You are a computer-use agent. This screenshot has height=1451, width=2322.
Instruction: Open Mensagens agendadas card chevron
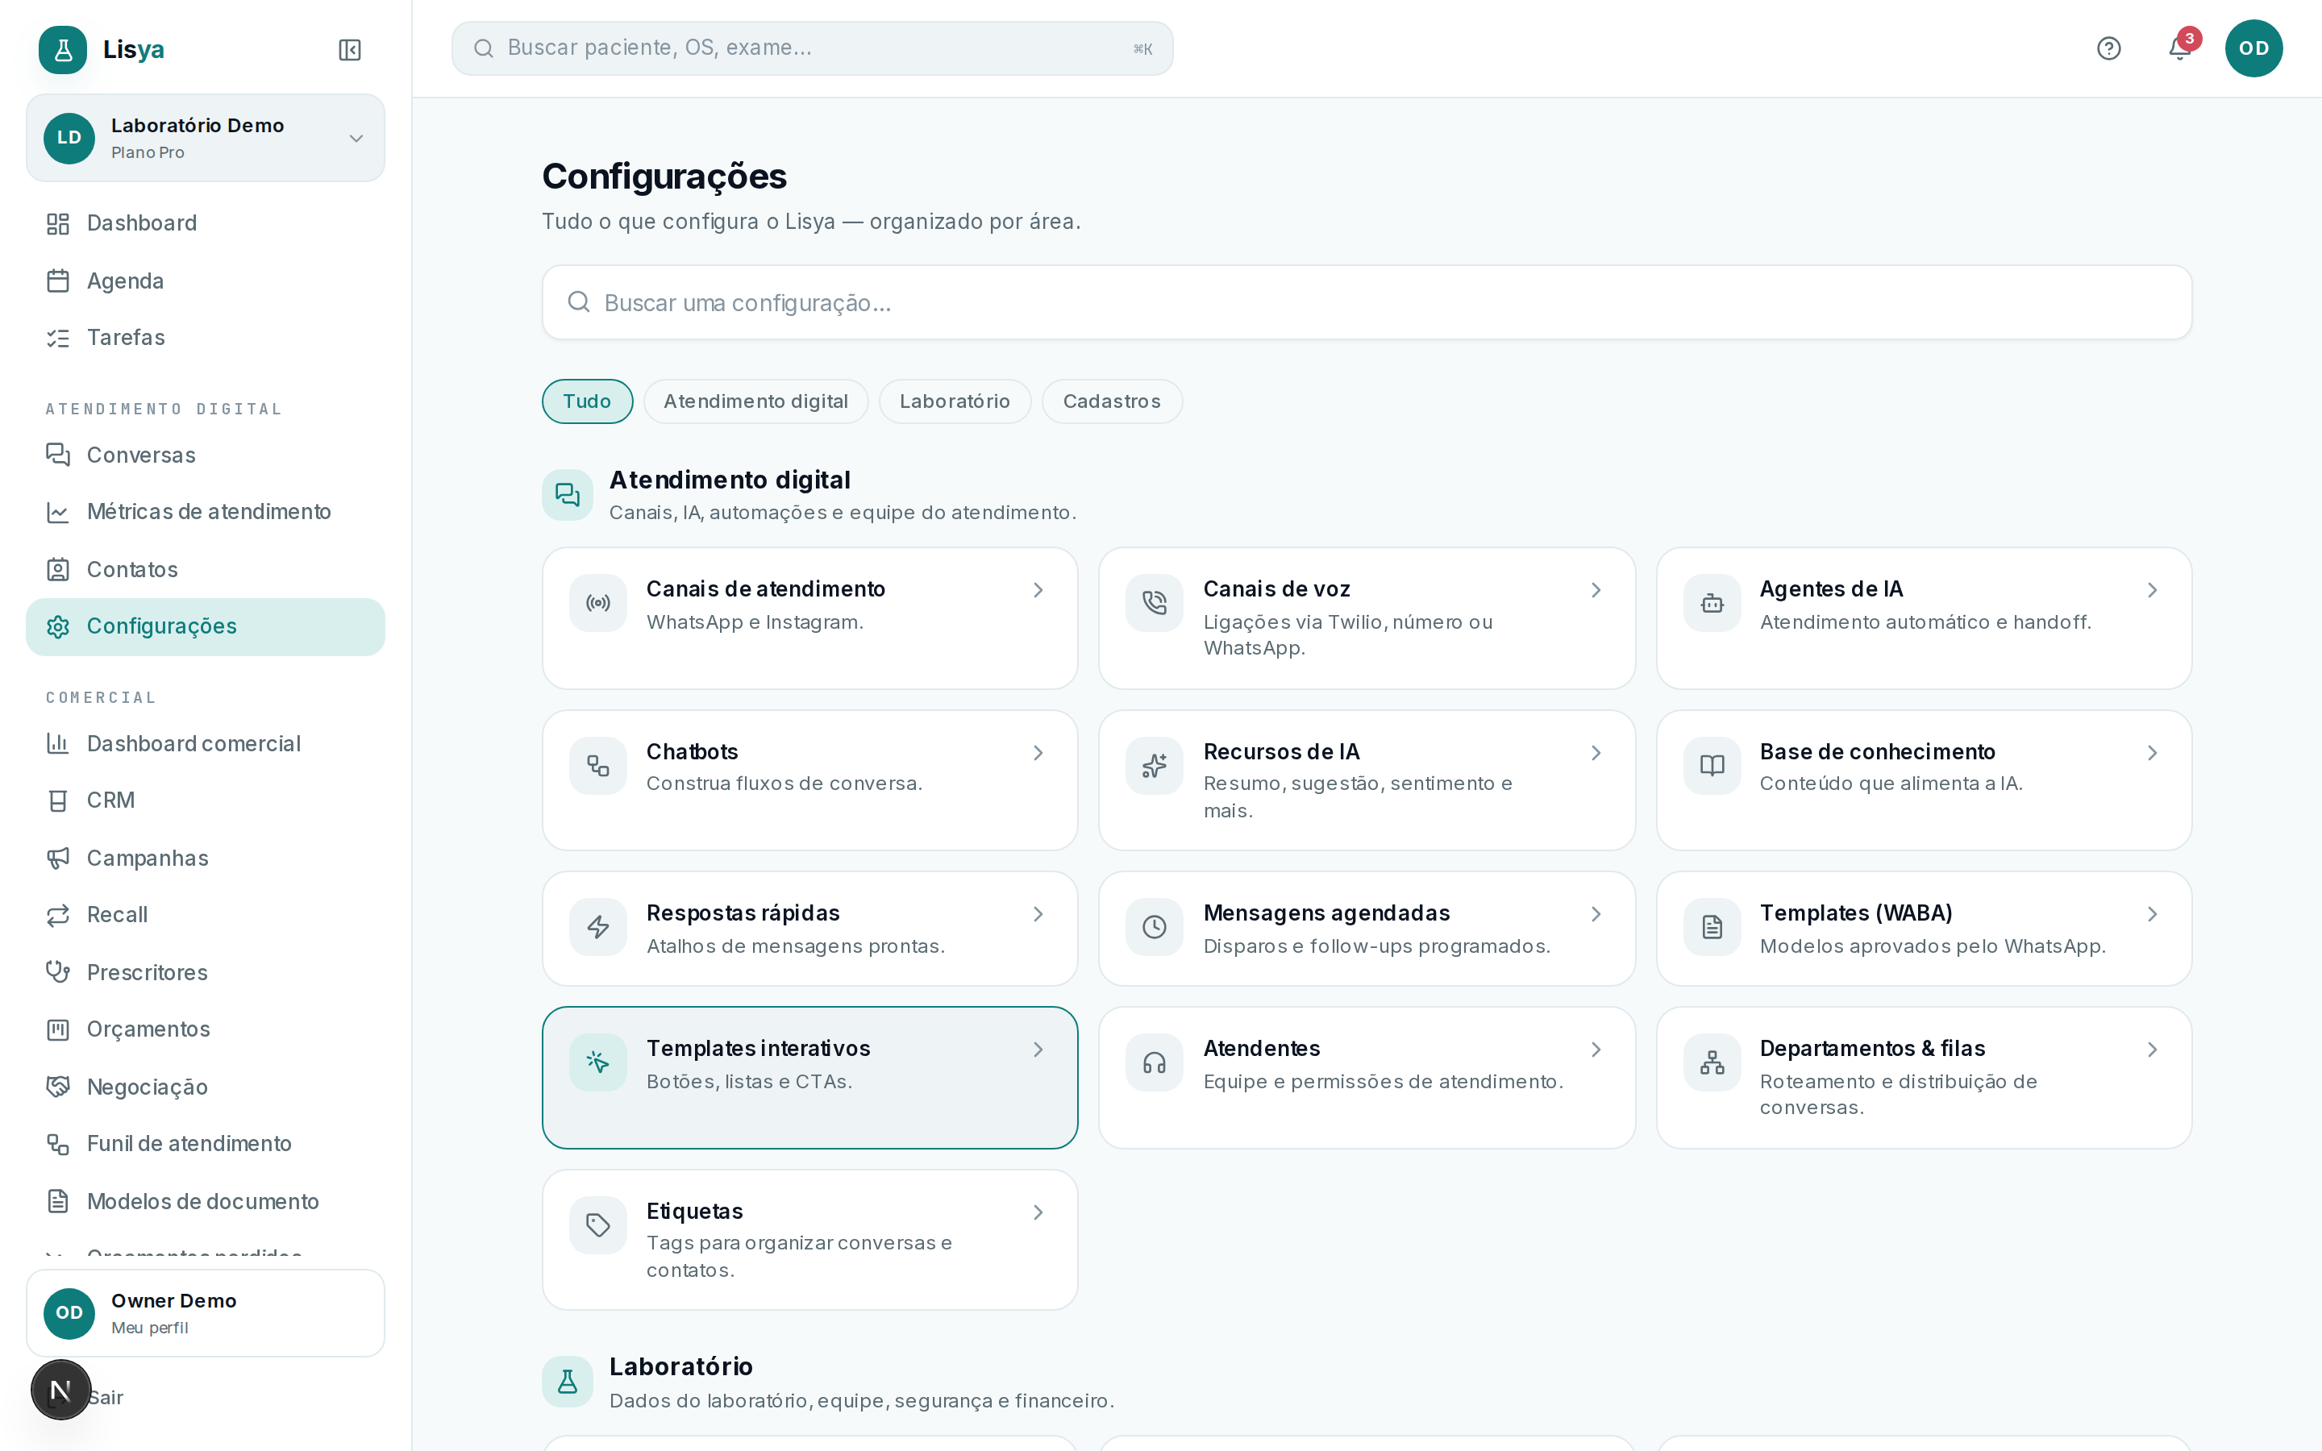[x=1596, y=915]
